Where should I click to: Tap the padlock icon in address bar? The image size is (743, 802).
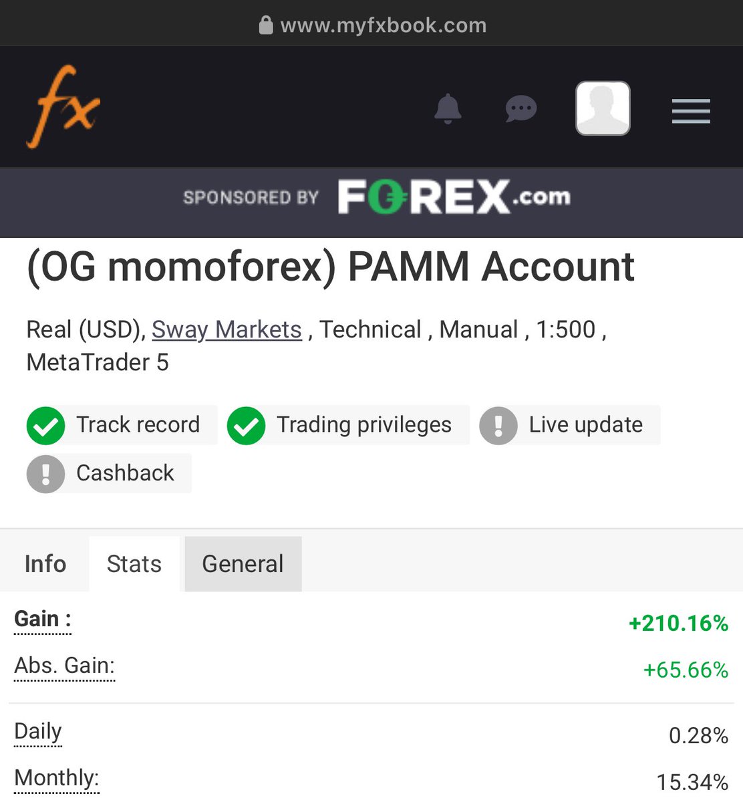pyautogui.click(x=266, y=25)
